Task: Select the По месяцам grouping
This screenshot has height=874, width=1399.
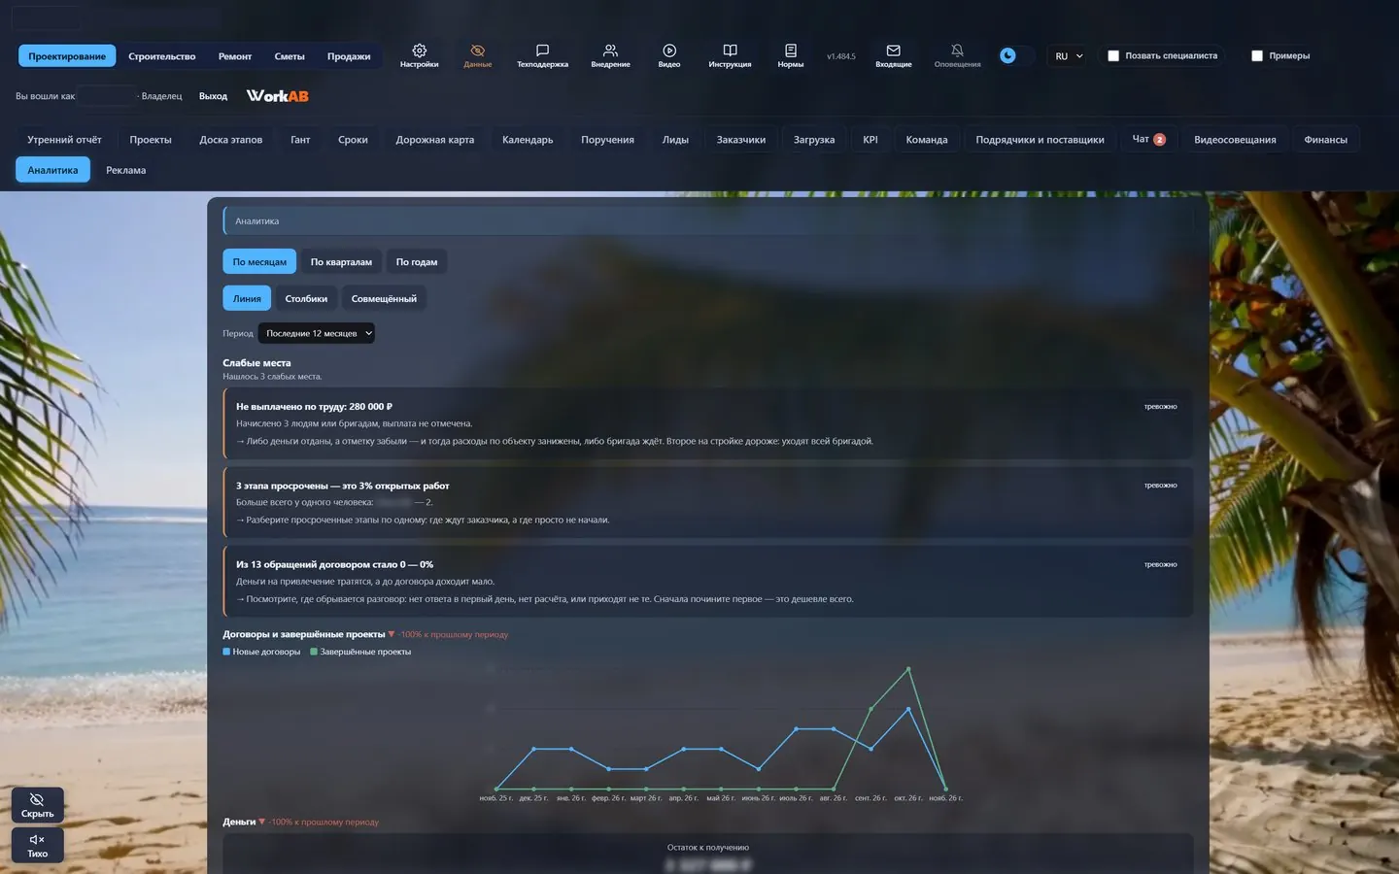Action: pyautogui.click(x=259, y=262)
